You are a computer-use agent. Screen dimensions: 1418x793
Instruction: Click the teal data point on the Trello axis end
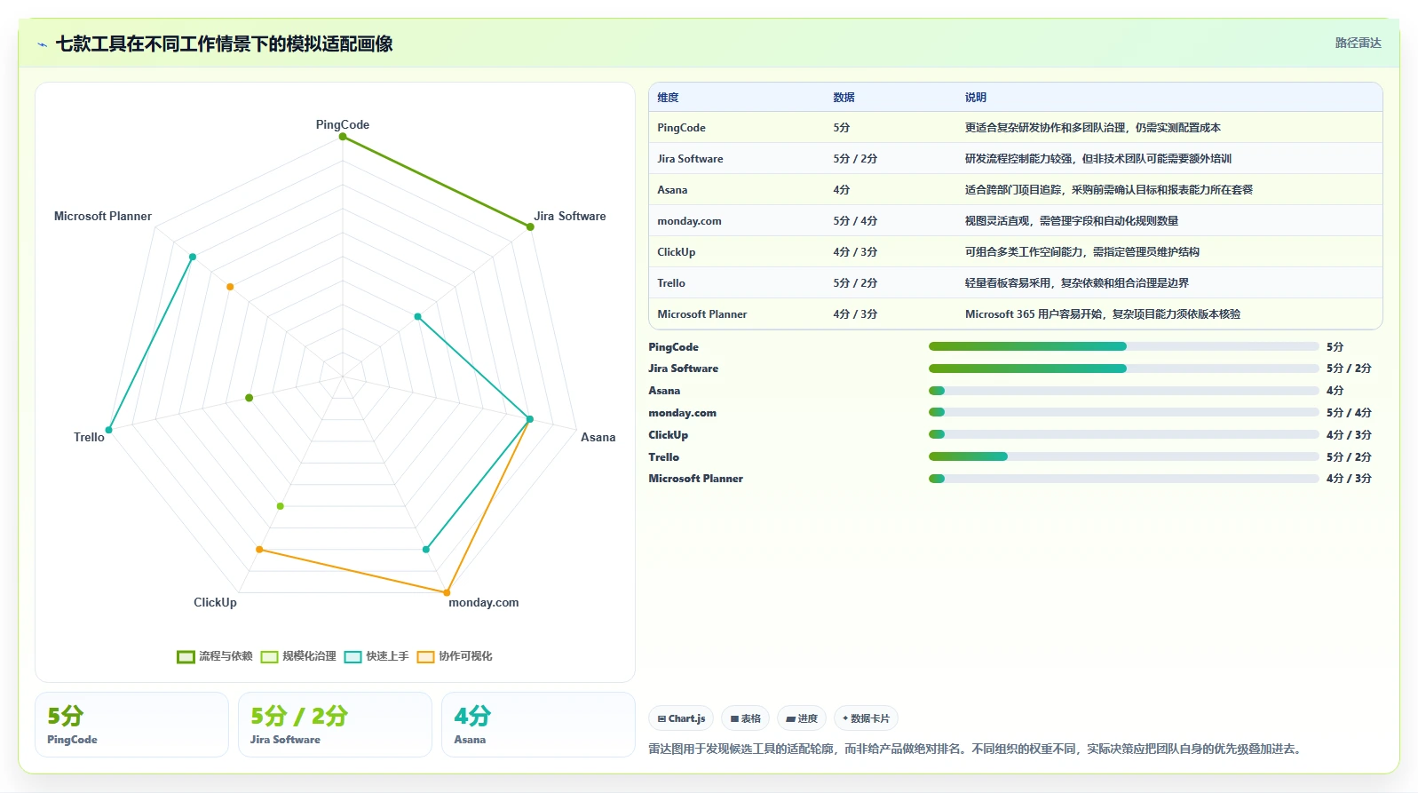tap(109, 430)
